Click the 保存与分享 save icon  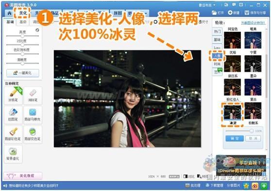pyautogui.click(x=247, y=13)
